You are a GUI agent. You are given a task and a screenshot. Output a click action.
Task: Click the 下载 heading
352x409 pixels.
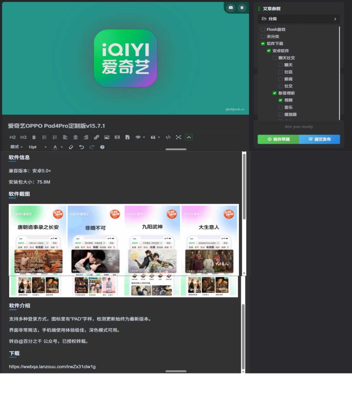pyautogui.click(x=14, y=353)
